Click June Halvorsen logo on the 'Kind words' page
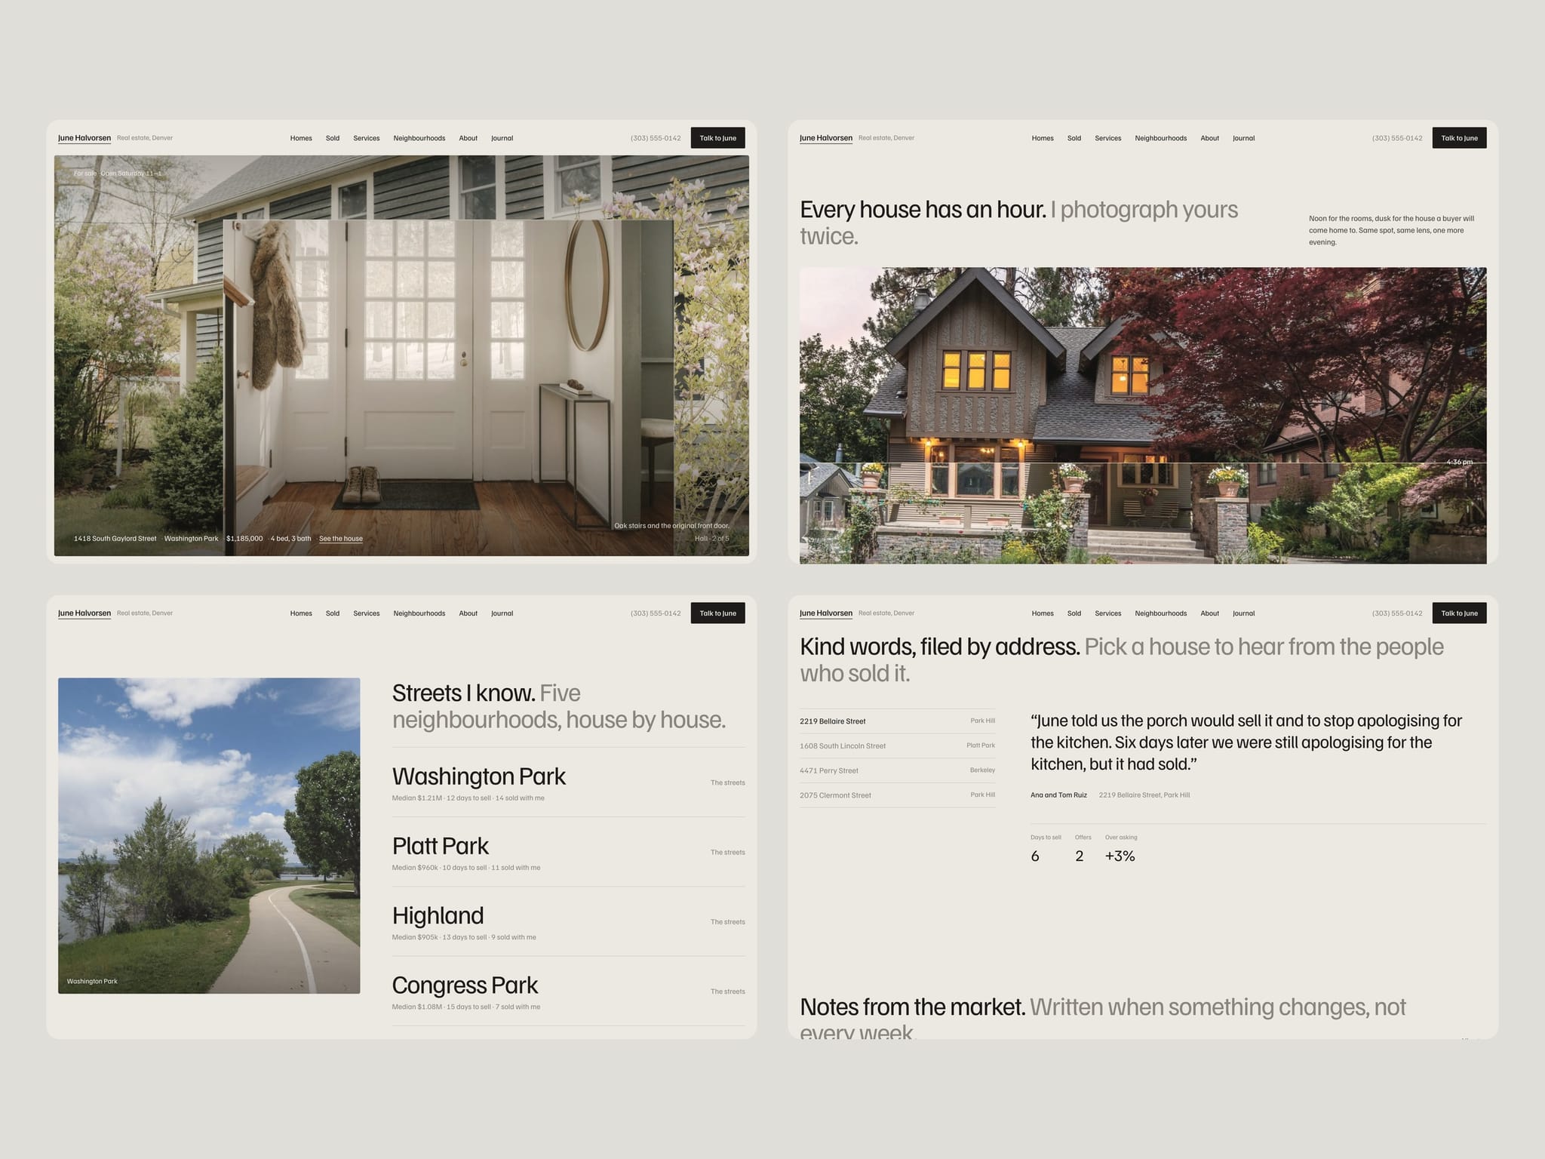1545x1159 pixels. [826, 613]
